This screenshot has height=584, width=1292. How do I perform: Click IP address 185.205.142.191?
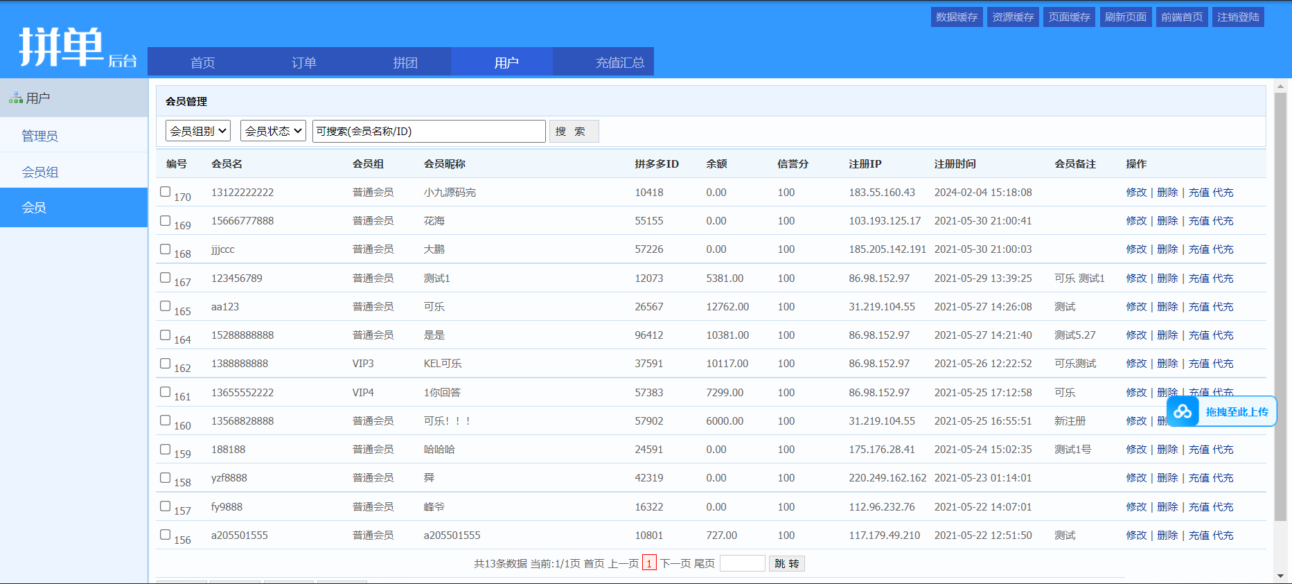tap(887, 249)
